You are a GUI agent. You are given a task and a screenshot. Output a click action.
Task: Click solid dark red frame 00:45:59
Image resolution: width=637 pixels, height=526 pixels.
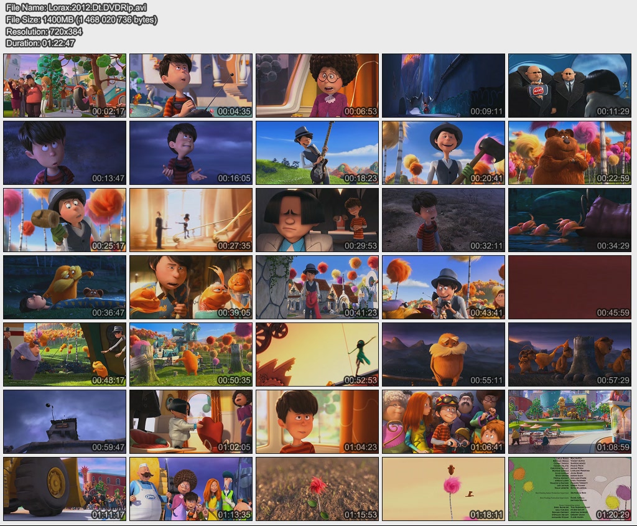pos(570,287)
